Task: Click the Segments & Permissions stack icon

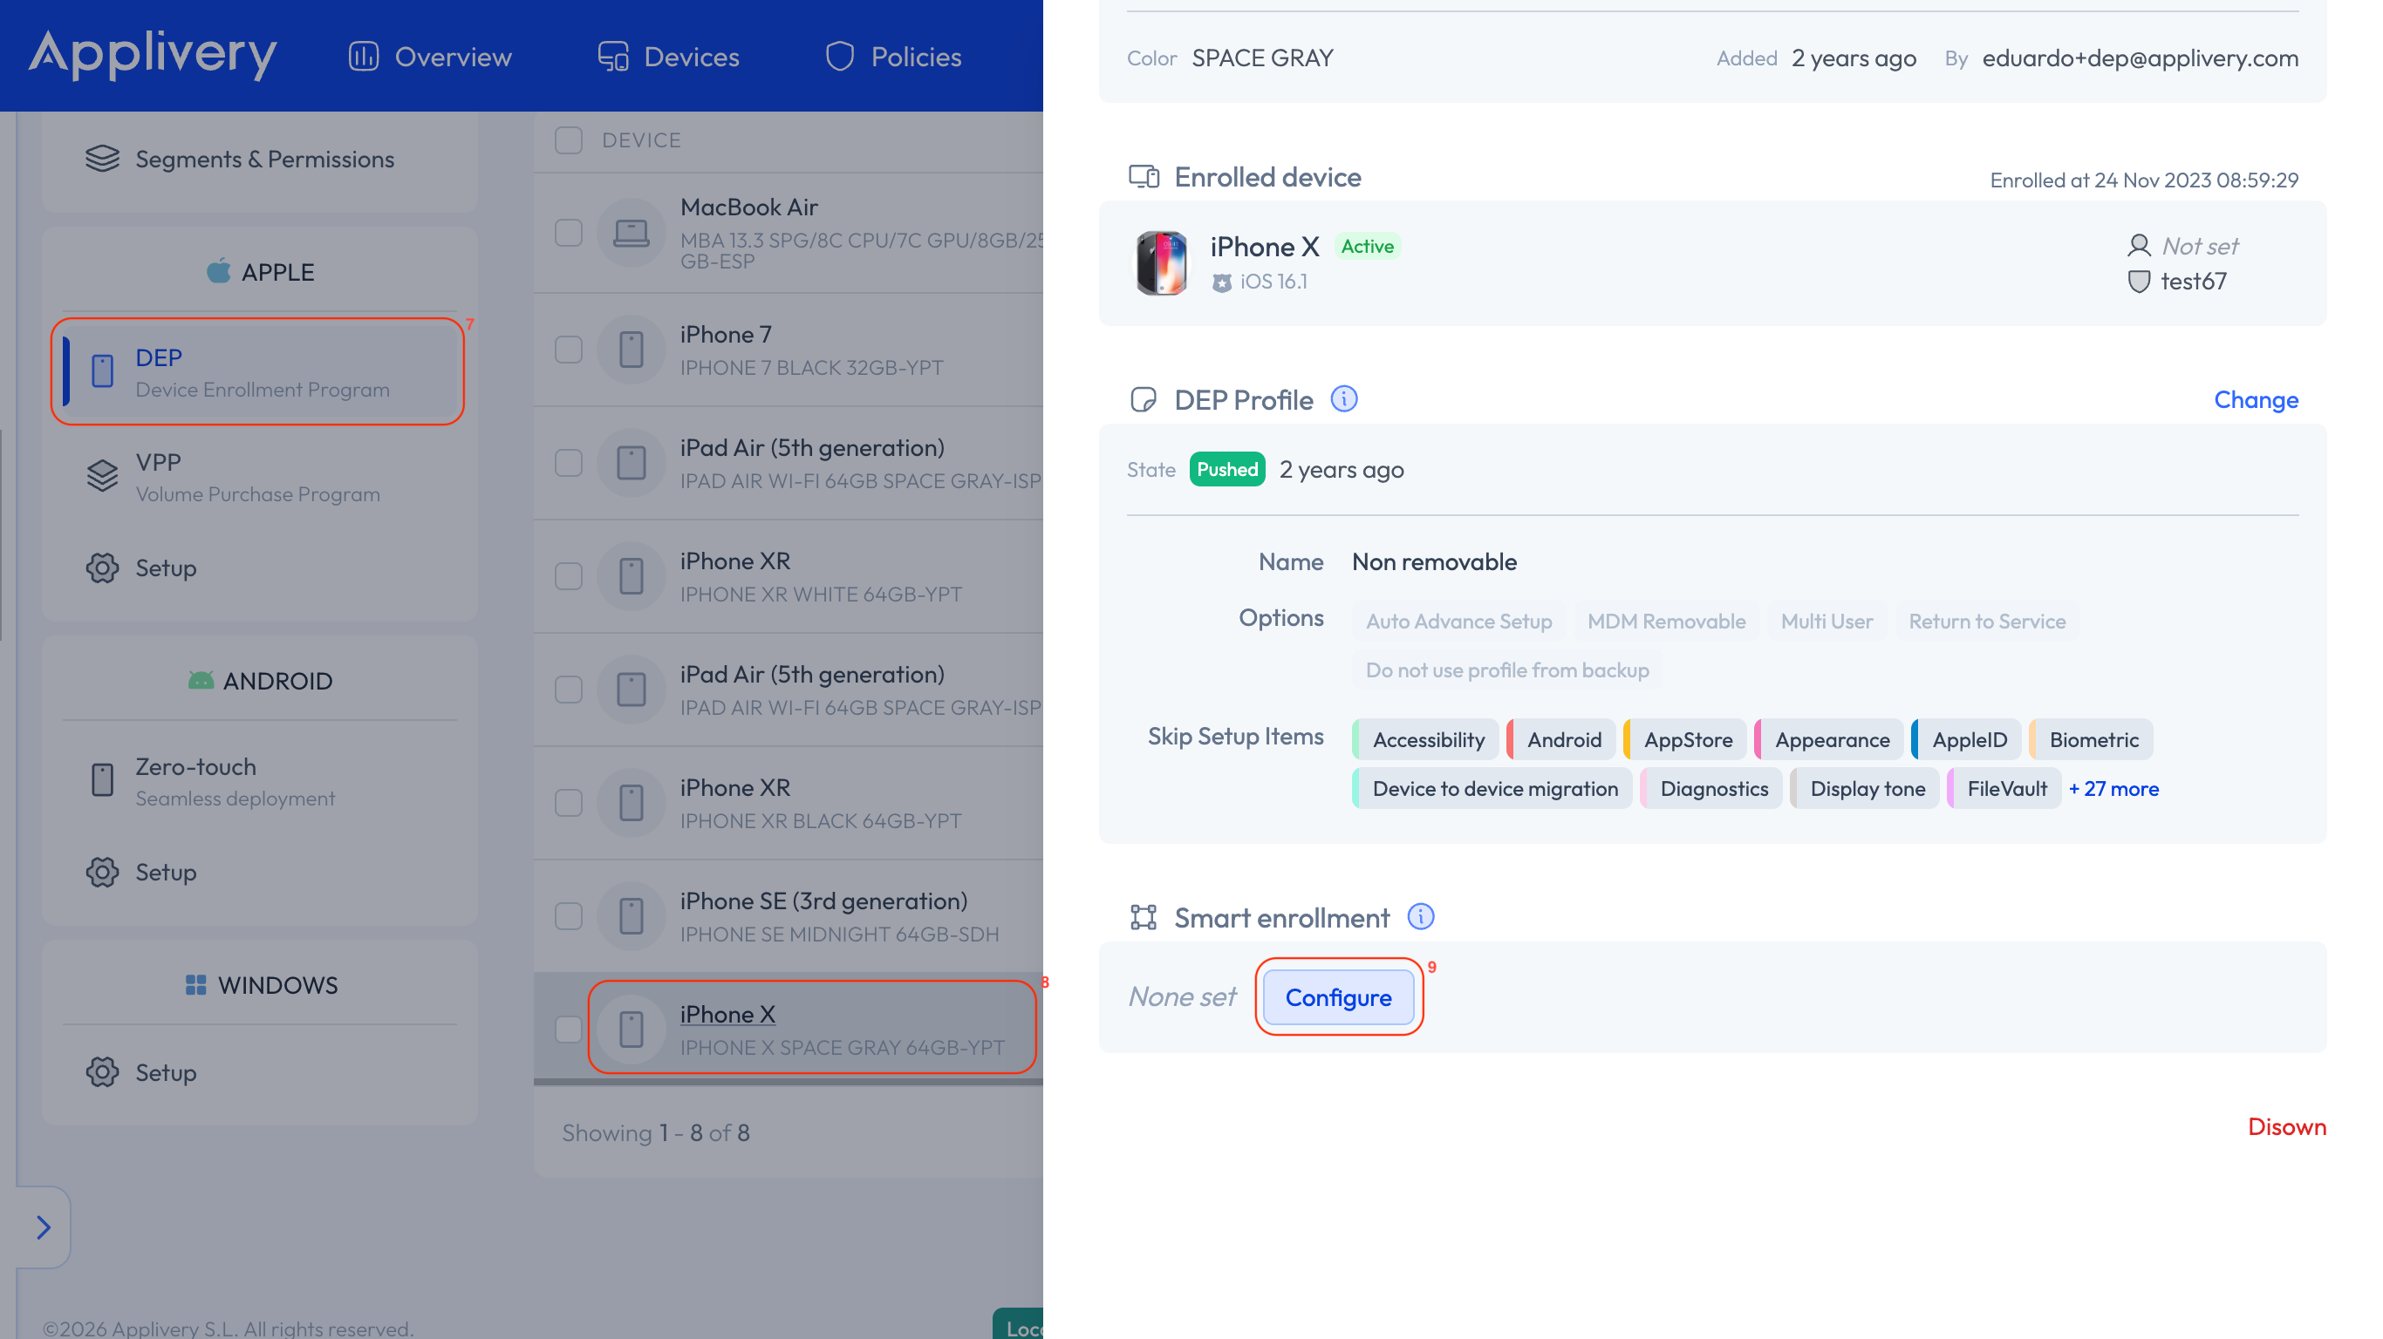Action: pos(102,158)
